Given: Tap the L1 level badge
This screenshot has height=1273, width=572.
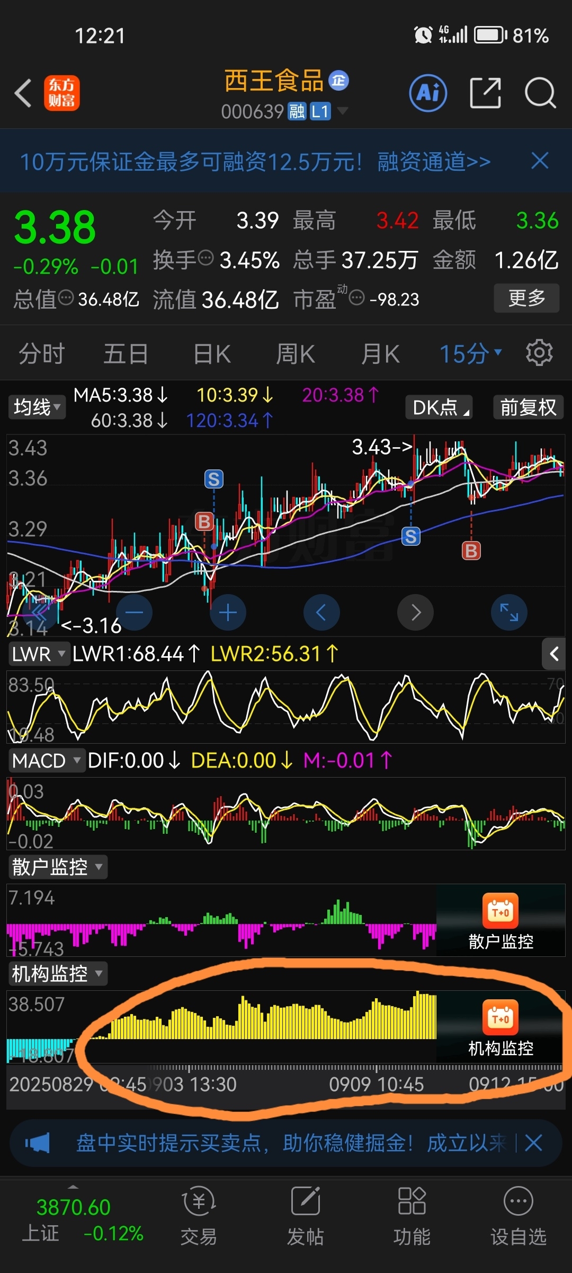Looking at the screenshot, I should coord(320,111).
